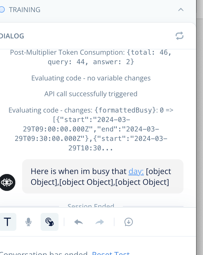Click the save transcript download bubble icon
203x255 pixels.
[x=128, y=222]
